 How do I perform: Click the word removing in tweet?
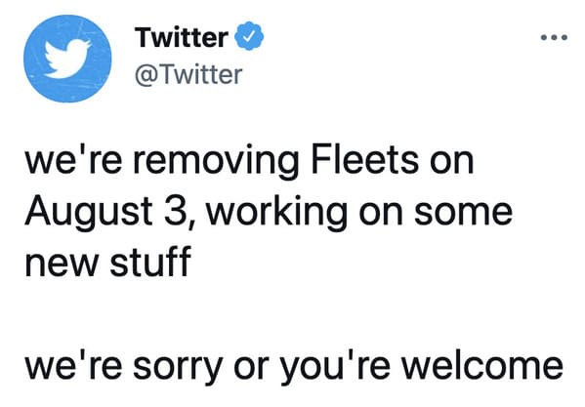216,162
